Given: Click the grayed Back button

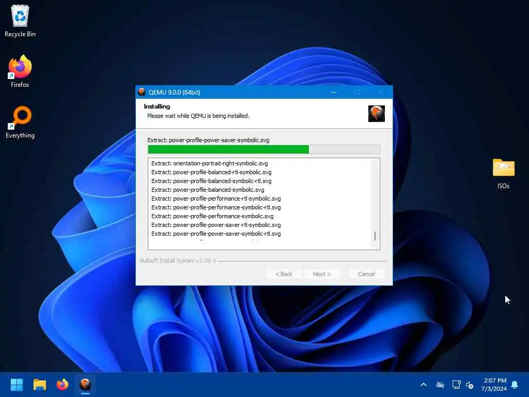Looking at the screenshot, I should tap(284, 274).
